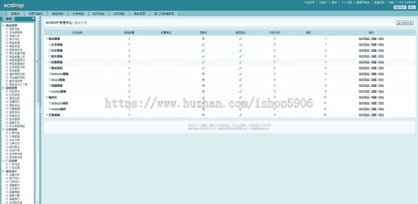Open 记事本 link in header
The image size is (418, 204).
point(323,2)
